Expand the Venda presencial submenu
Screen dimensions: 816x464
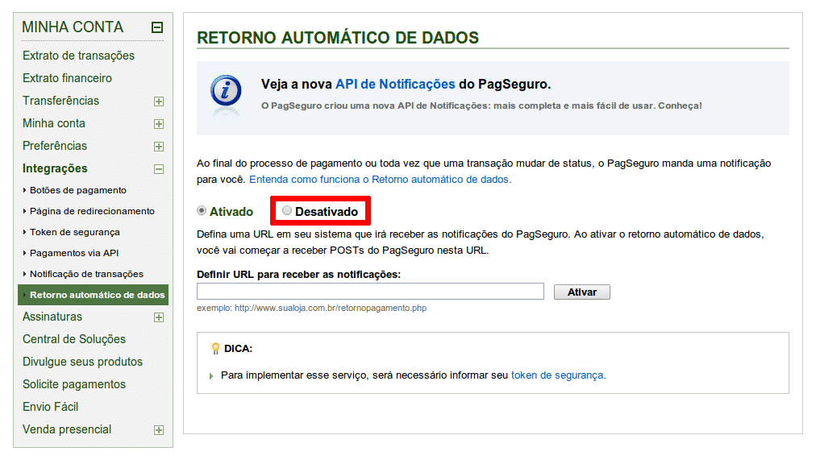point(159,430)
